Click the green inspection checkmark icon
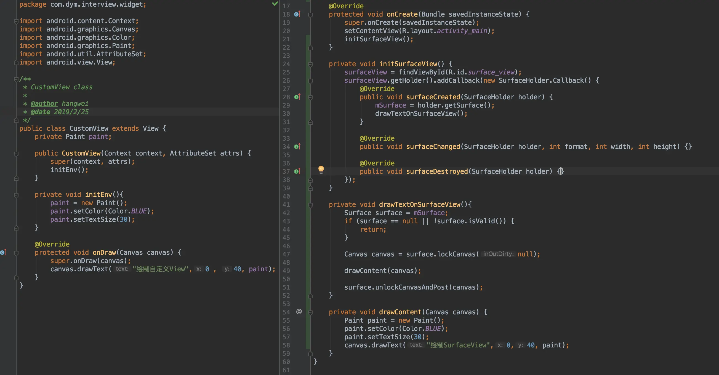Screen dimensions: 719x375 click(x=275, y=4)
